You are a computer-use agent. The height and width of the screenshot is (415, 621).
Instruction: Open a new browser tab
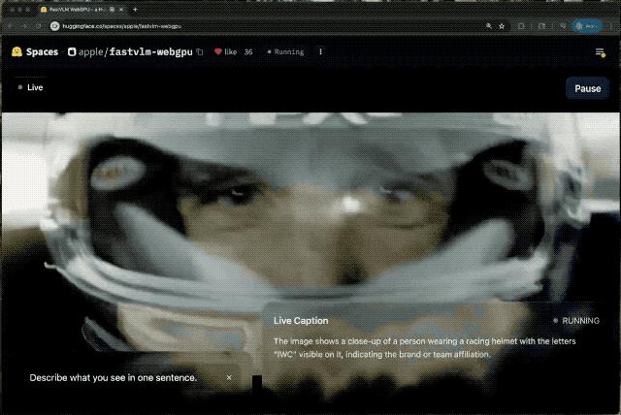coord(135,9)
